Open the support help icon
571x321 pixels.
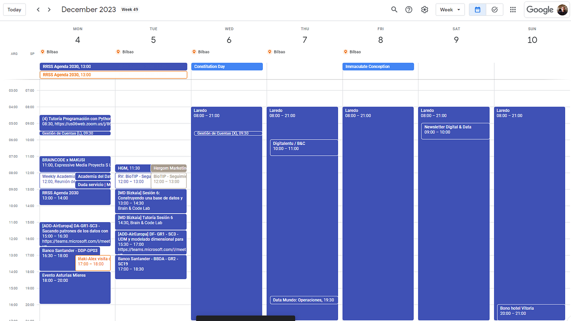[x=409, y=10]
